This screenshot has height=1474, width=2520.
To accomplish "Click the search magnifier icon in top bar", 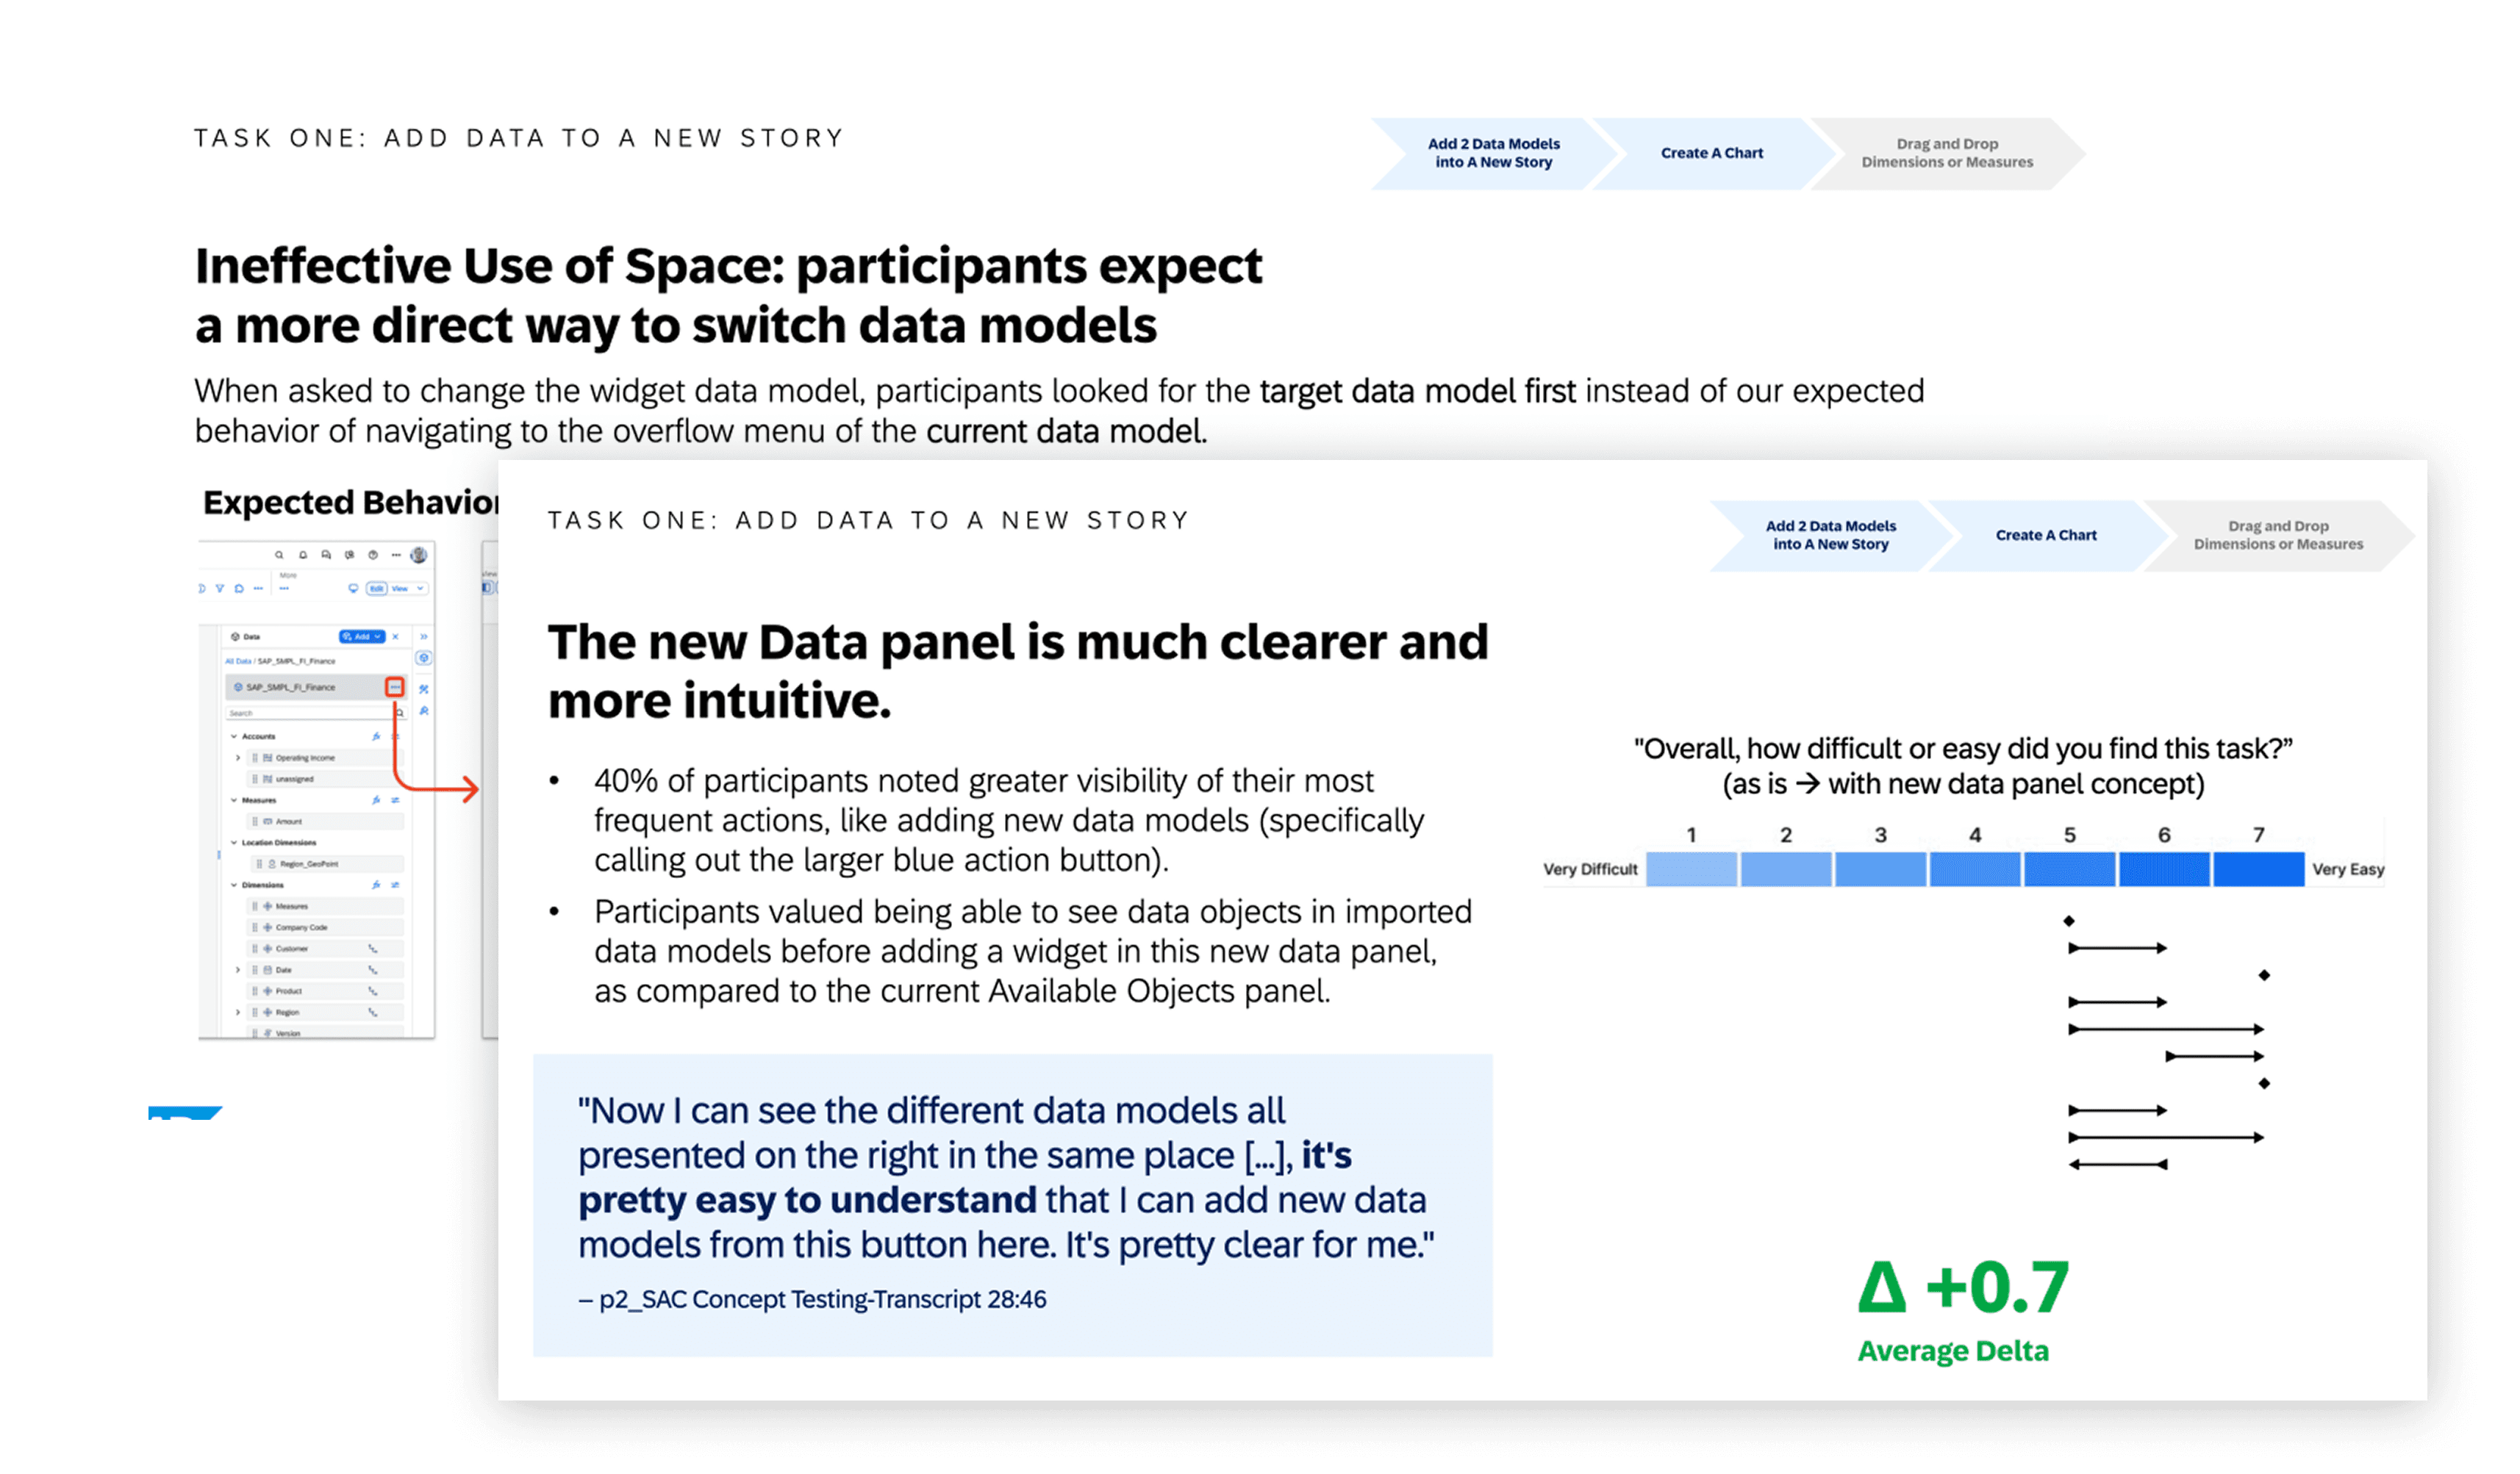I will 279,556.
